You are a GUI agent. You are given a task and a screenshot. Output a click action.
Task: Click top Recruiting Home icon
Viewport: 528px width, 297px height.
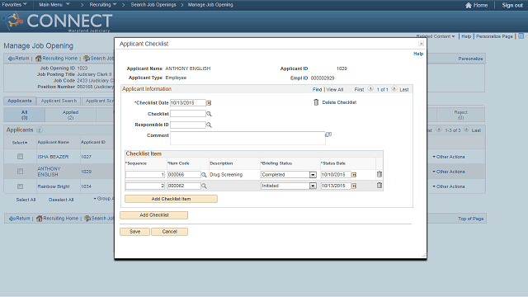pyautogui.click(x=39, y=59)
